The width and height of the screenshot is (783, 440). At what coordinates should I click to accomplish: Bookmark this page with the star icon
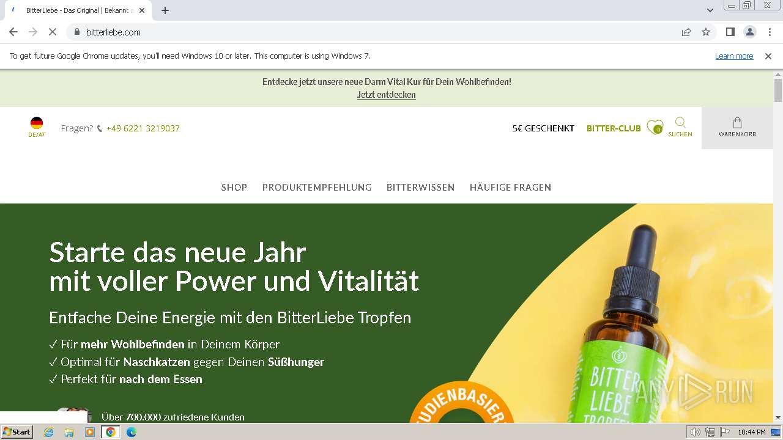tap(706, 32)
